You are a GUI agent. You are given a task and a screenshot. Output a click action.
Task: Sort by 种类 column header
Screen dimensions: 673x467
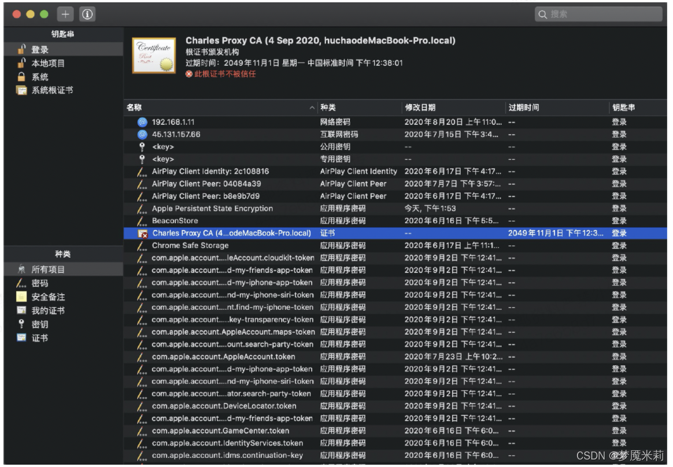[360, 108]
